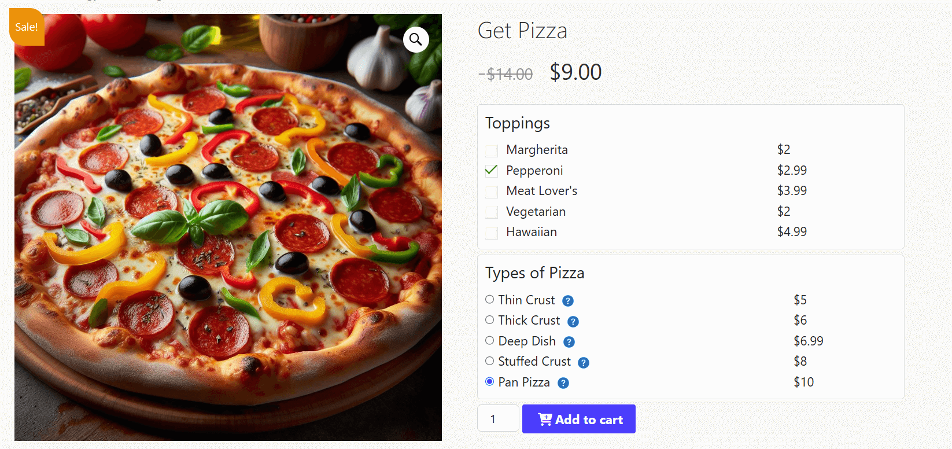Image resolution: width=952 pixels, height=449 pixels.
Task: Click the Sale! badge on the image
Action: point(27,27)
